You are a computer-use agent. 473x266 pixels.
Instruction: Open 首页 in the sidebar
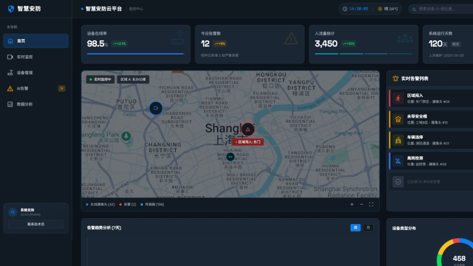click(35, 41)
